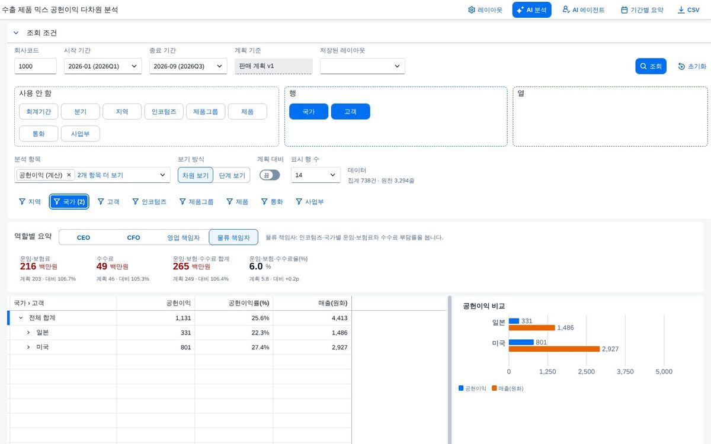Select the 사업부 dimension chip
This screenshot has width=711, height=444.
(x=81, y=134)
